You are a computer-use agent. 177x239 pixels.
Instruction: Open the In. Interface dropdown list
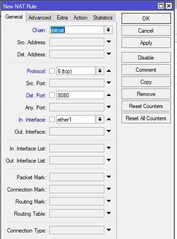point(100,119)
